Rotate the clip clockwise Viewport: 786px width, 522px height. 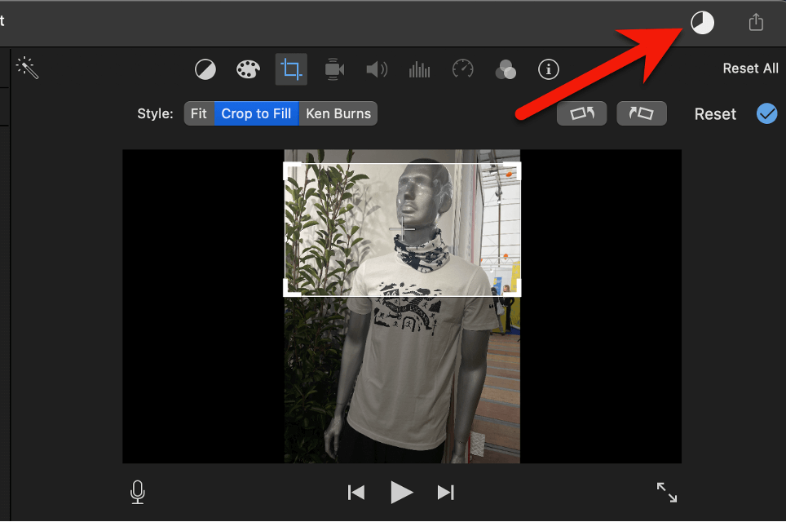tap(642, 113)
